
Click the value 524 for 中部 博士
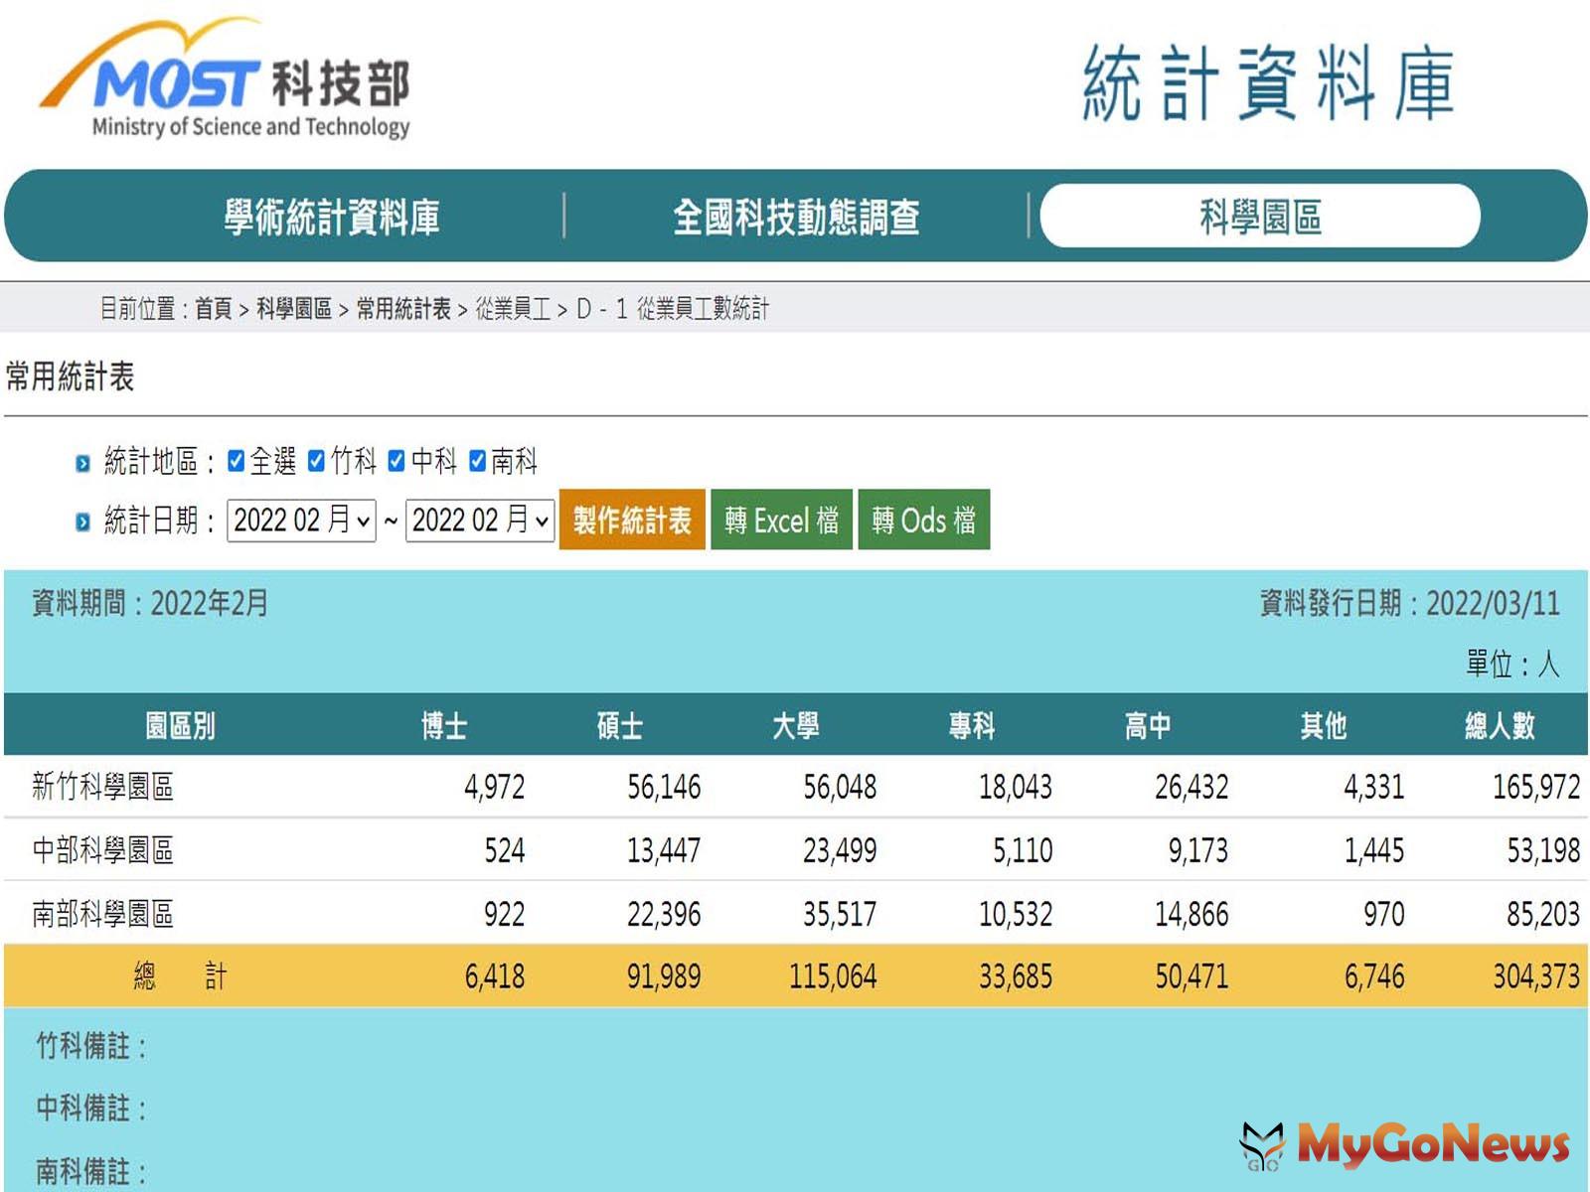click(x=505, y=851)
